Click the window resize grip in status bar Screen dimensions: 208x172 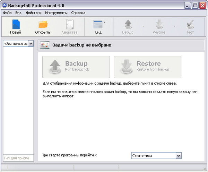(x=205, y=168)
